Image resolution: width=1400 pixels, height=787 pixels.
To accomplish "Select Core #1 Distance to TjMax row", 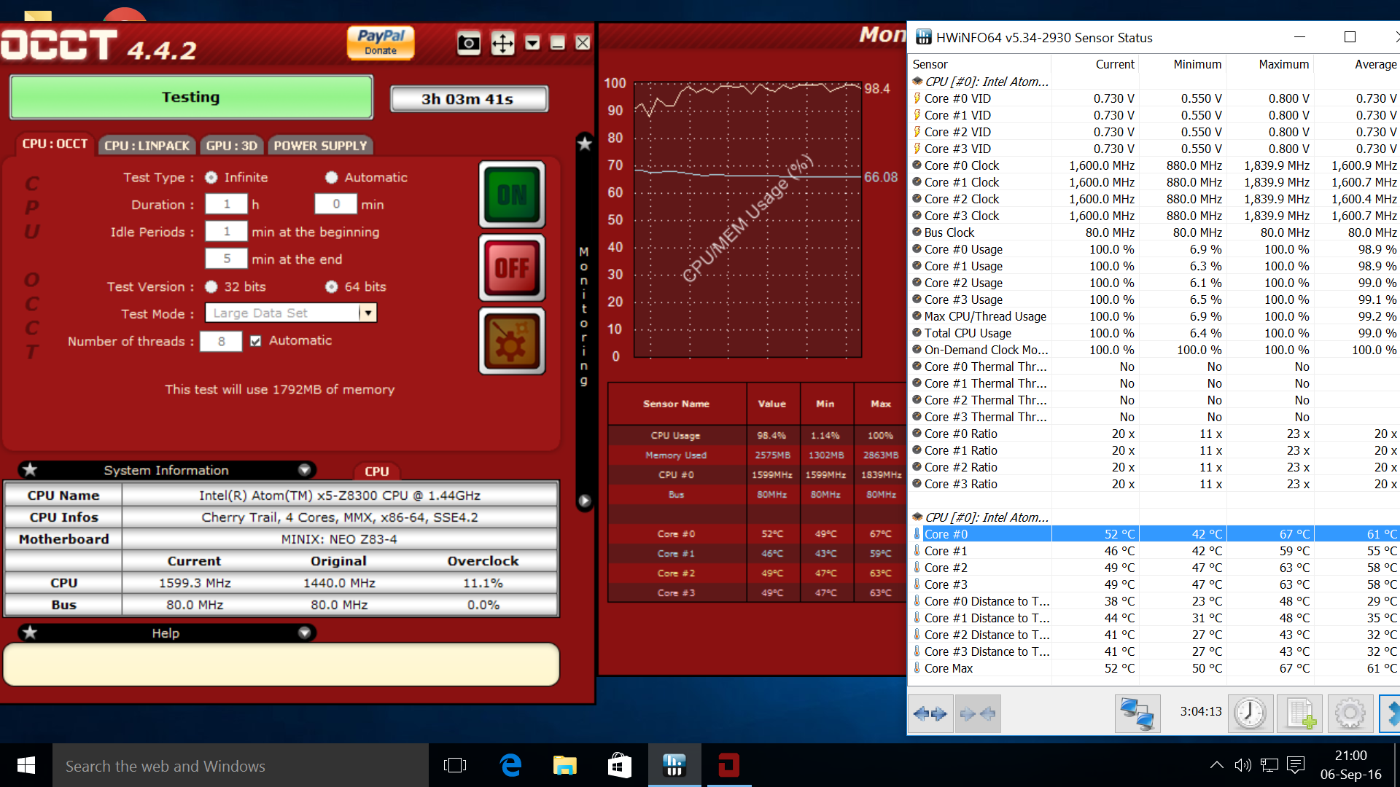I will pyautogui.click(x=1154, y=618).
